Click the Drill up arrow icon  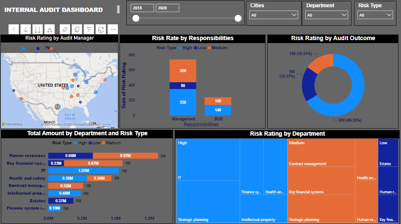point(14,29)
